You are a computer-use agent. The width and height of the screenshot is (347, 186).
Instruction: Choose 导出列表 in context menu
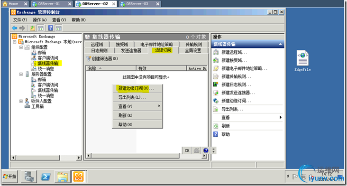137,97
